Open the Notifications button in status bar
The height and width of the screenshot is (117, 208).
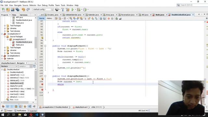pos(20,110)
